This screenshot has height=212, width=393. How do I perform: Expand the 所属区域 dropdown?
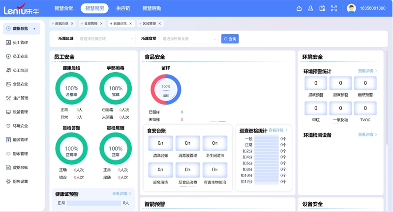click(106, 39)
